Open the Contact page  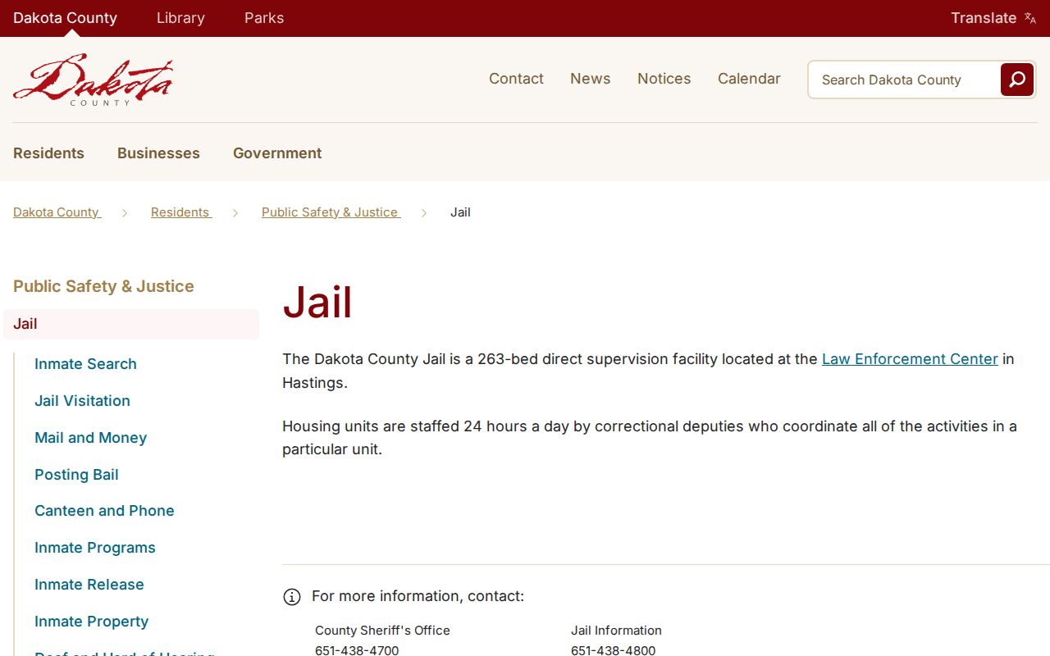click(x=516, y=79)
